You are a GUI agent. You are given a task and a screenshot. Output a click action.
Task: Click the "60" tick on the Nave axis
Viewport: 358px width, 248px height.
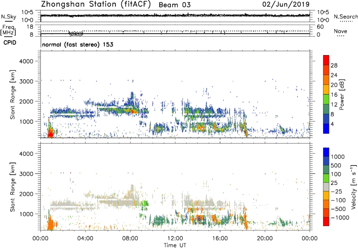320,27
